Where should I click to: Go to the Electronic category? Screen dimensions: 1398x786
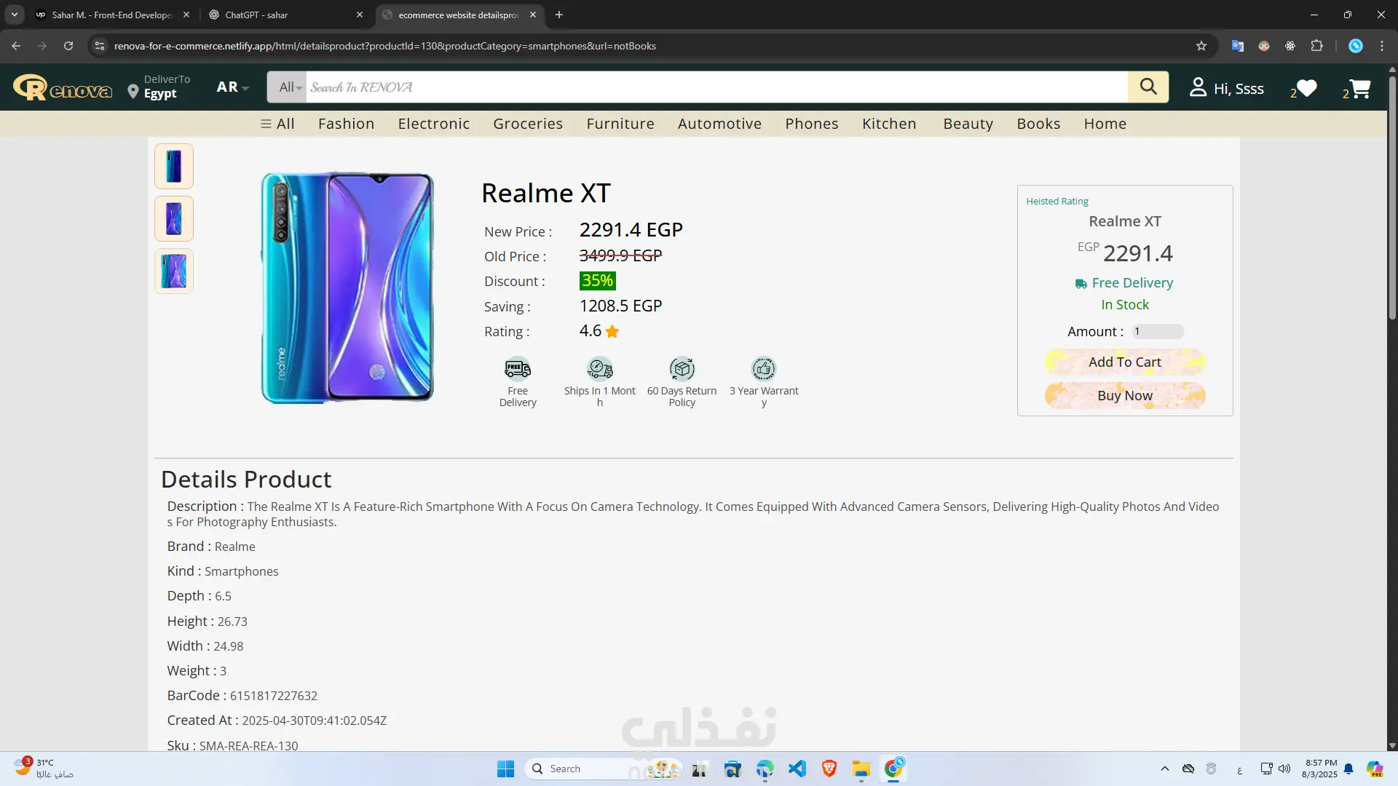433,124
